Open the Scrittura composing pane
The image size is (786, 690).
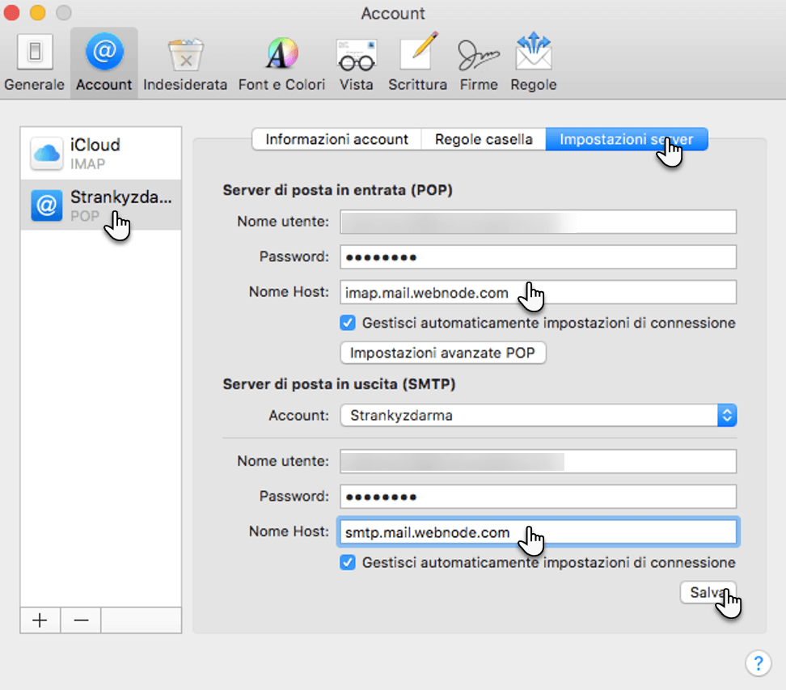pyautogui.click(x=417, y=62)
